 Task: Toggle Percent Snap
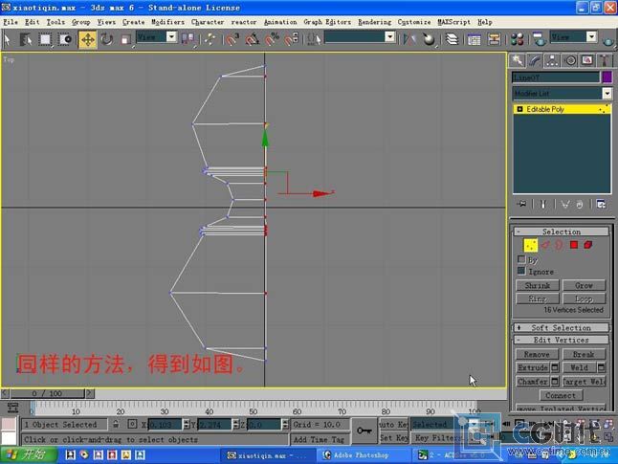pos(272,39)
